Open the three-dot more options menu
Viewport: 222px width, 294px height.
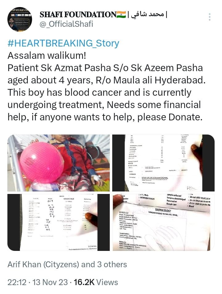210,17
